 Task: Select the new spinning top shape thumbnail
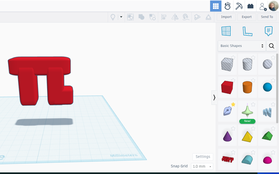coord(247,112)
